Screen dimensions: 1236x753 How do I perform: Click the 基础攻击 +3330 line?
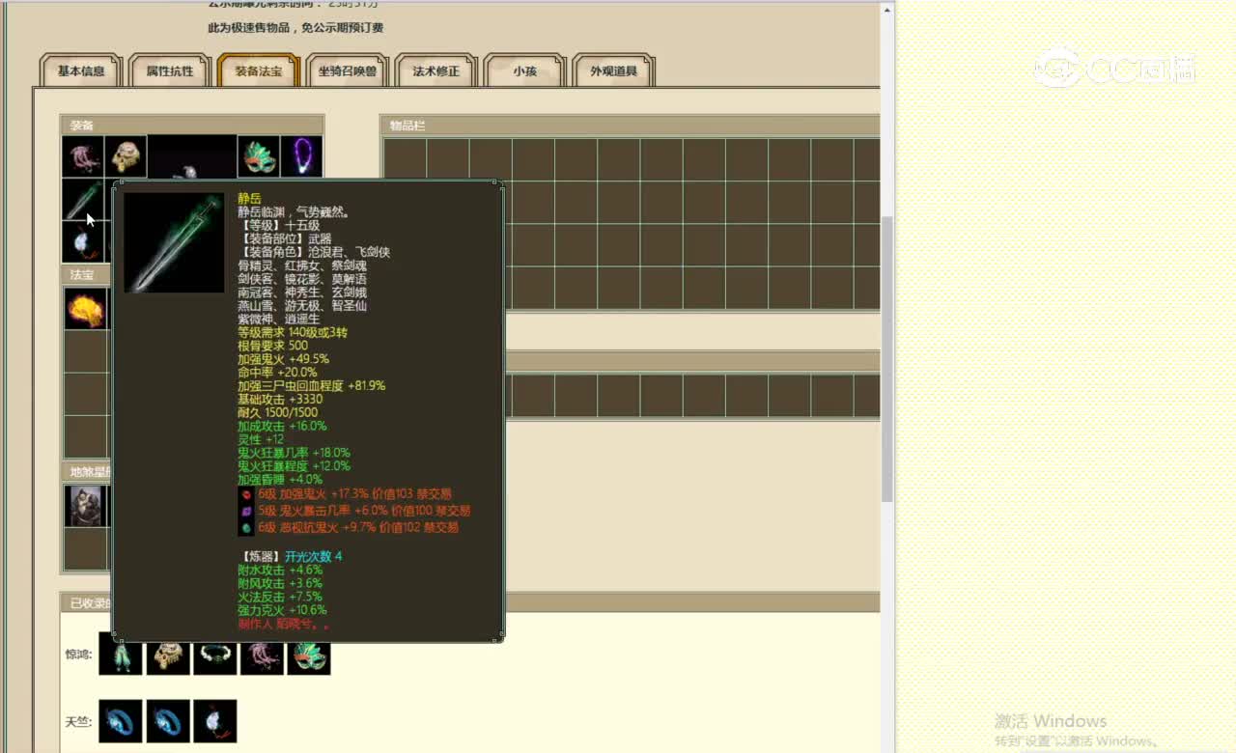tap(280, 399)
